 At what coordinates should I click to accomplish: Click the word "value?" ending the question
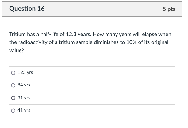tap(17, 51)
